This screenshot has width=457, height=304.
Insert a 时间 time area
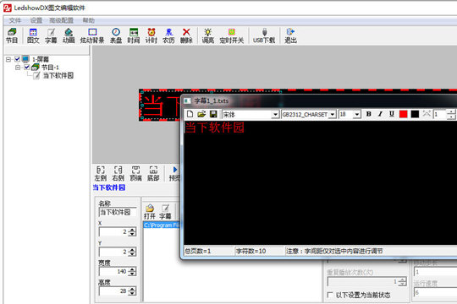[x=134, y=35]
